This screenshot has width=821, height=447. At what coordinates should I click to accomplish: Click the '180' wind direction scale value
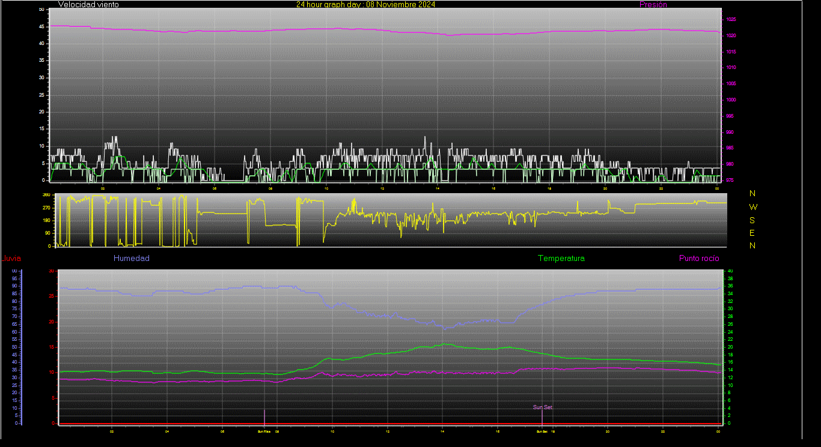coord(46,221)
